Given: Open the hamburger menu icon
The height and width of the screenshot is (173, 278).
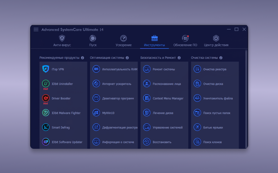Looking at the screenshot, I should coord(36,29).
